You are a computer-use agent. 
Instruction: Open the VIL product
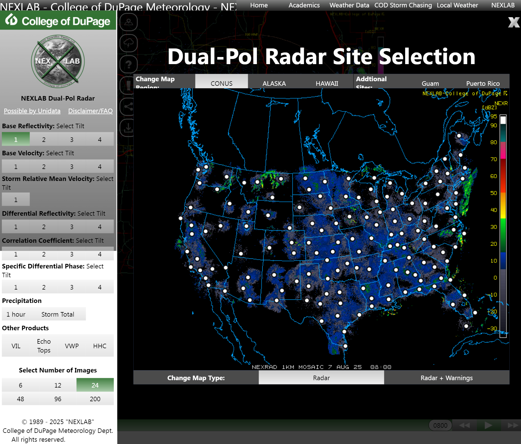click(x=16, y=345)
